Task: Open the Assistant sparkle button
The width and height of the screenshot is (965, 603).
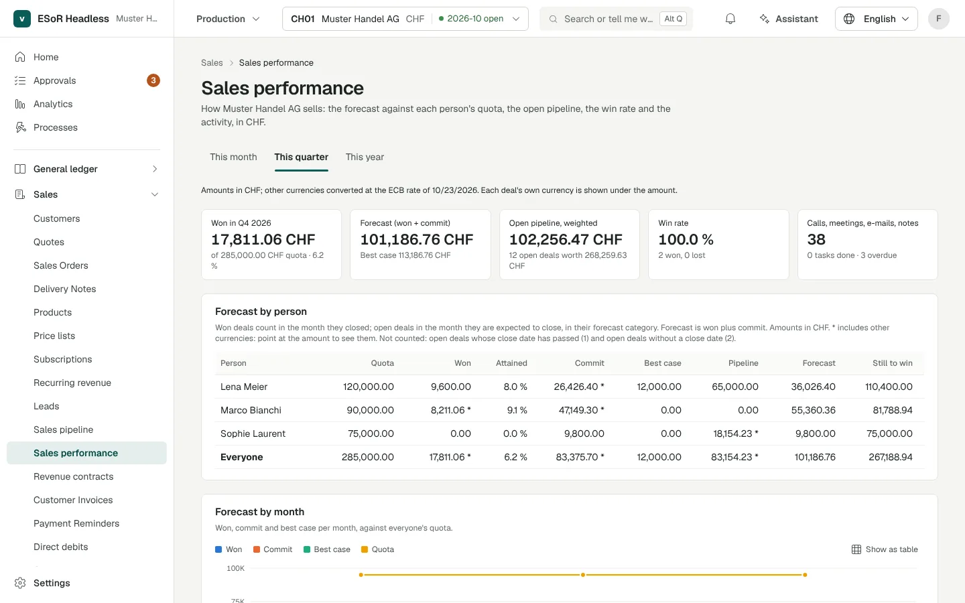Action: click(789, 19)
